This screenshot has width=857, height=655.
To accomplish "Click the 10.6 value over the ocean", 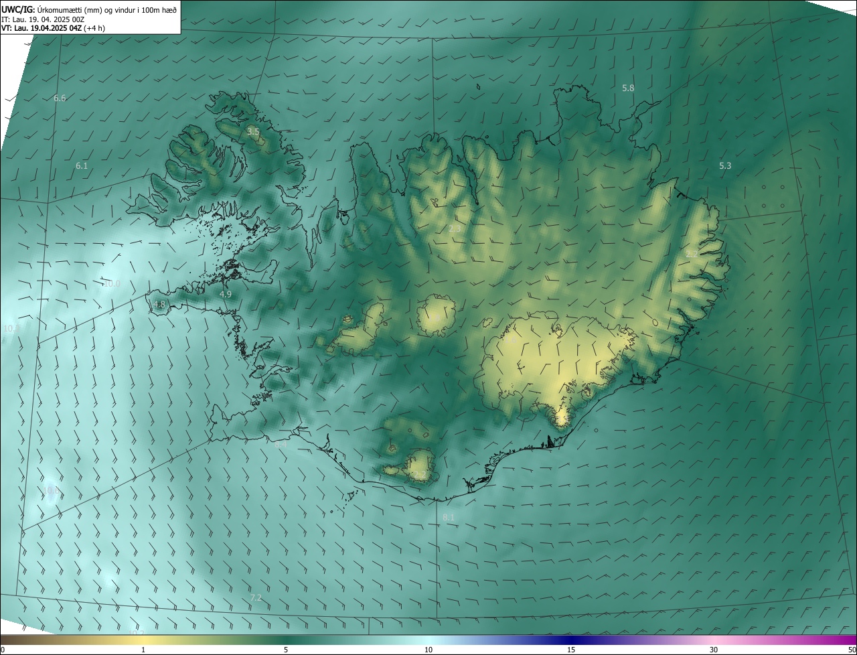I will 52,490.
